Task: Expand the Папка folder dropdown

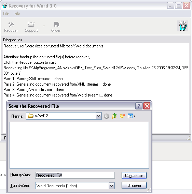Action: (x=98, y=116)
